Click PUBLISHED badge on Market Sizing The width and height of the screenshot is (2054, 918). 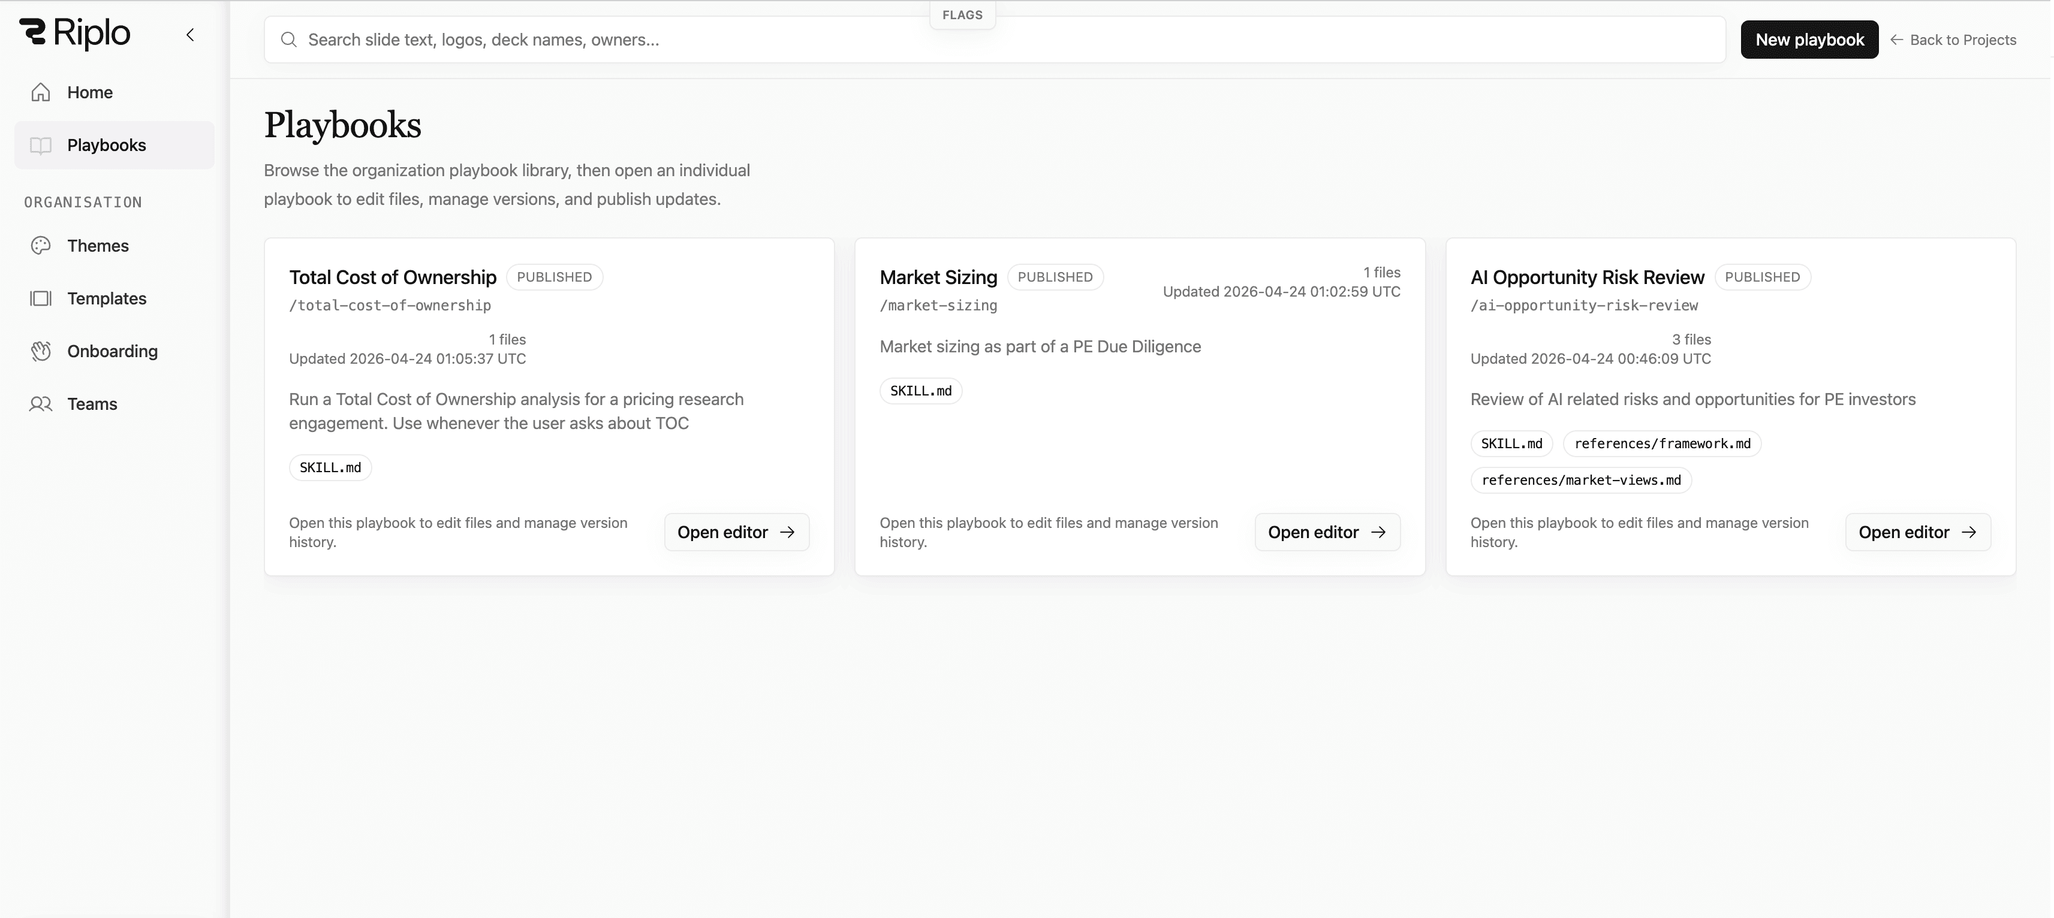coord(1055,277)
